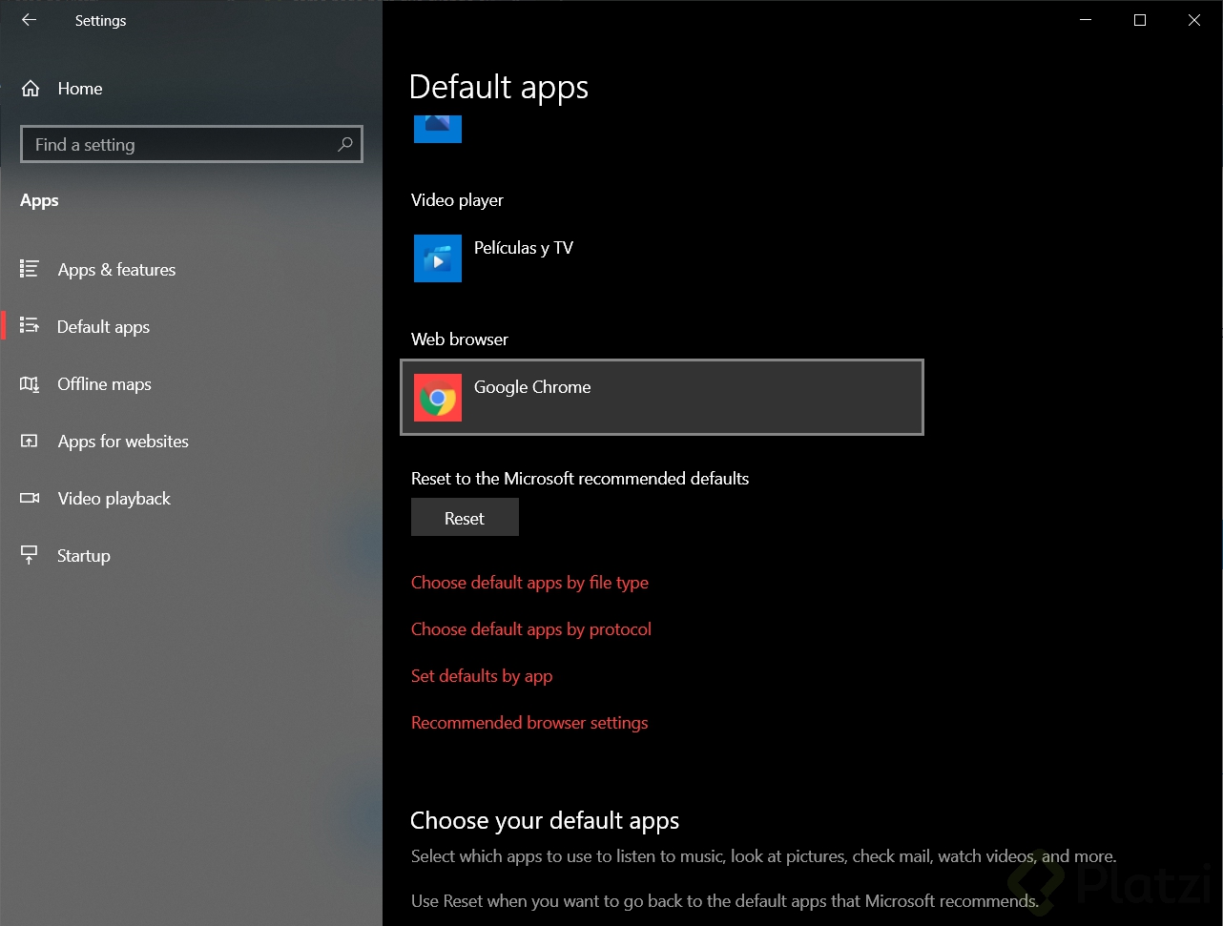This screenshot has width=1223, height=926.
Task: Click the partially visible photo viewer icon
Action: click(x=438, y=129)
